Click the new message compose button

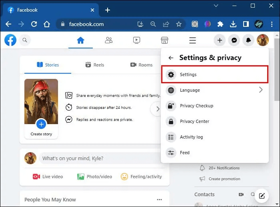(262, 196)
